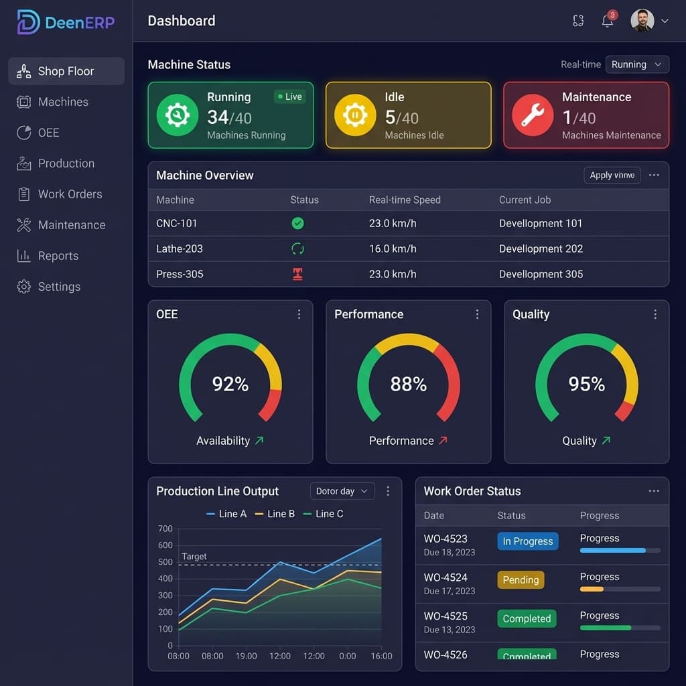Click the red Maintenance wrench icon
This screenshot has height=686, width=686.
(533, 115)
